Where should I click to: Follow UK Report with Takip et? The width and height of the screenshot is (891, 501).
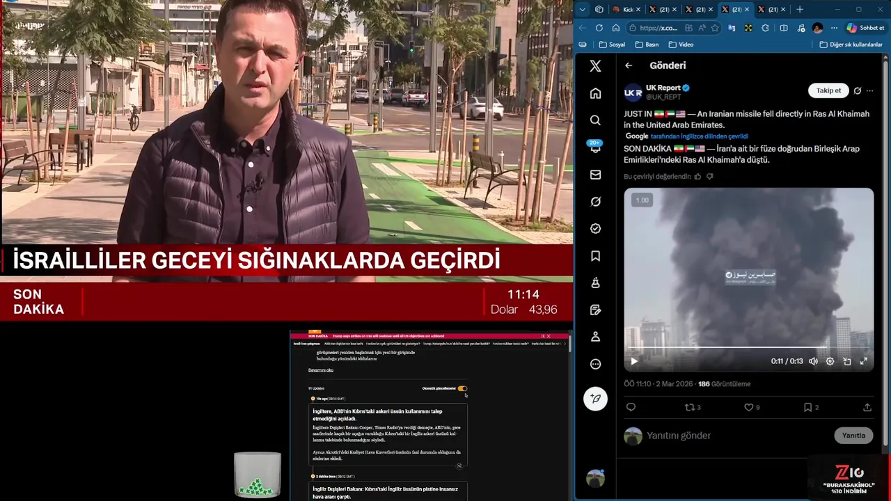[x=828, y=90]
